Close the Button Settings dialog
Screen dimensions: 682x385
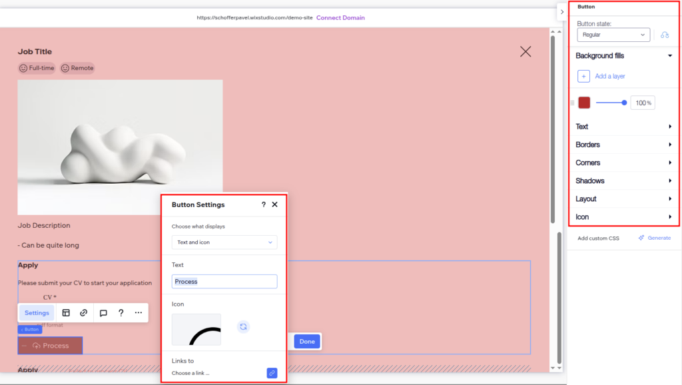(274, 204)
